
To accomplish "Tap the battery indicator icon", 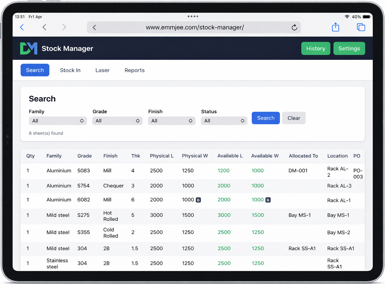I will 367,17.
